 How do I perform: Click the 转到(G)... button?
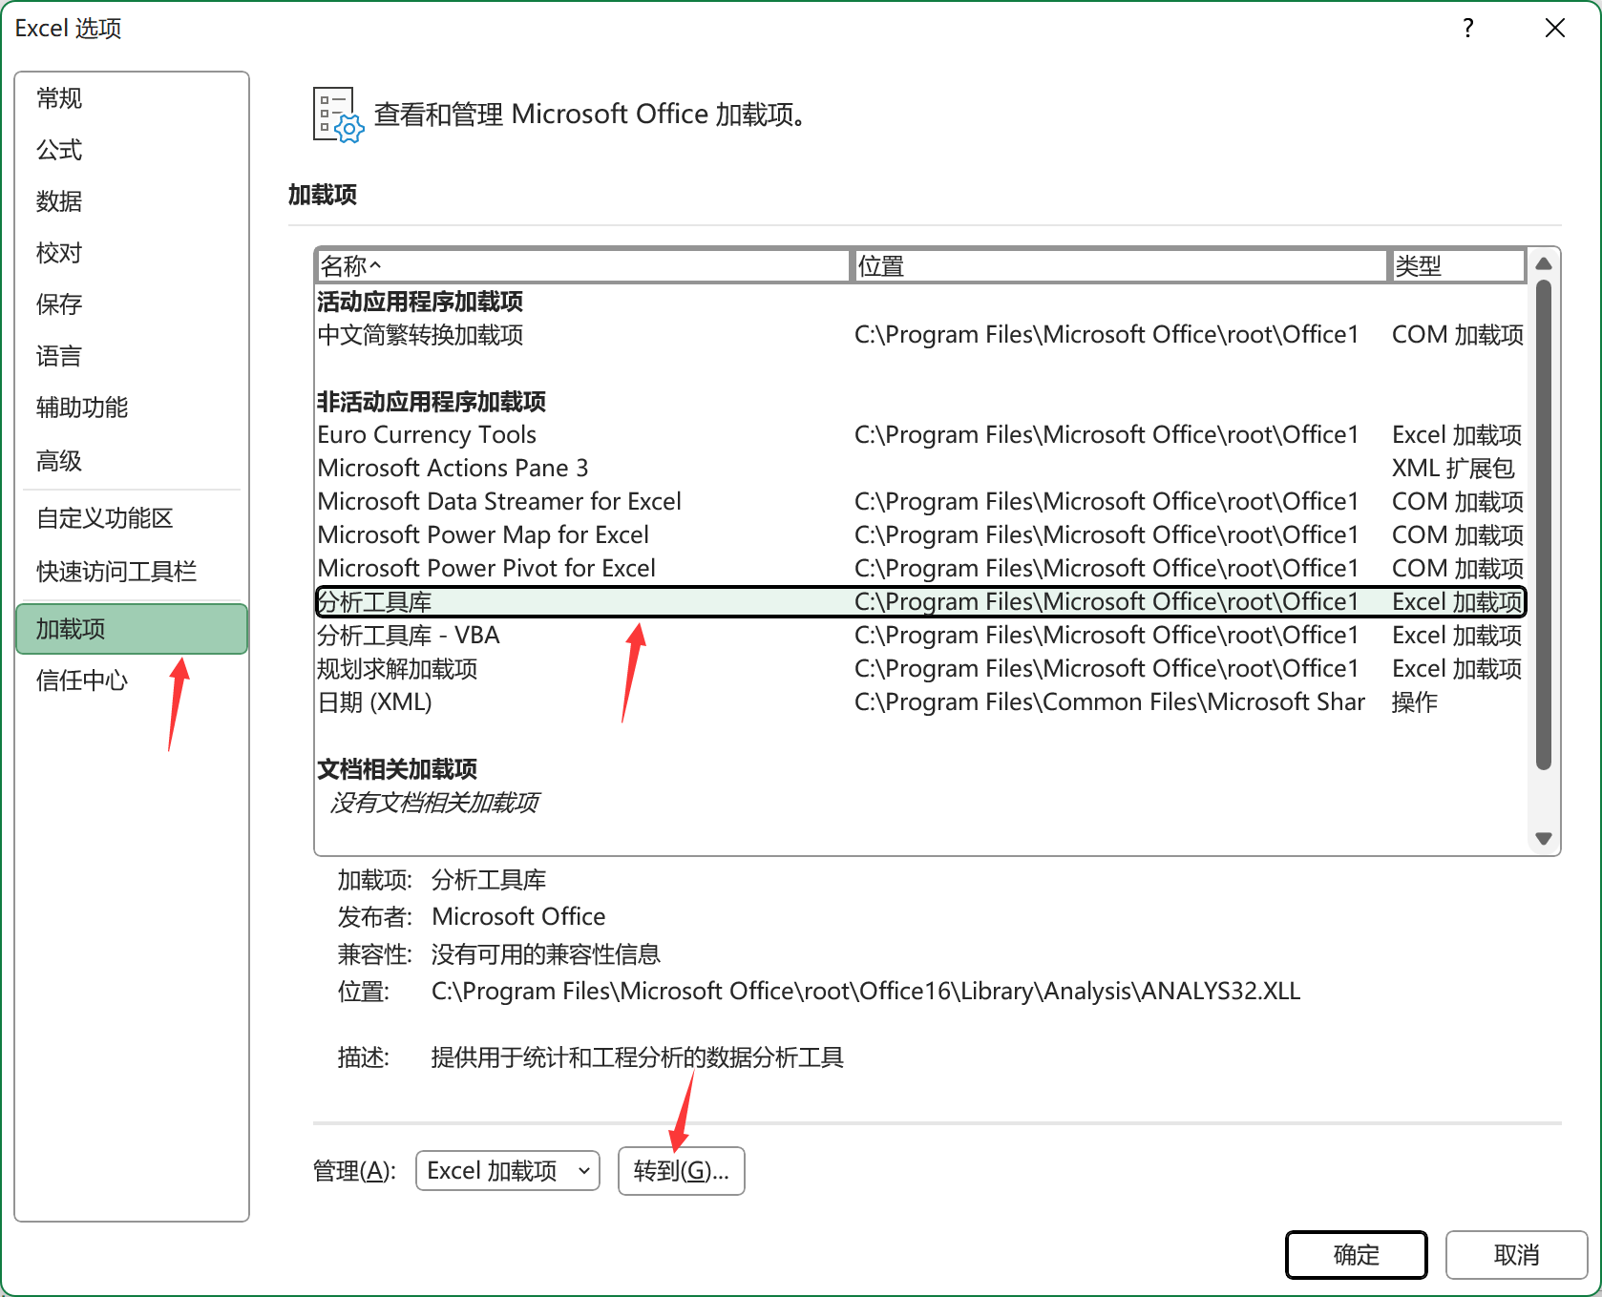tap(682, 1171)
